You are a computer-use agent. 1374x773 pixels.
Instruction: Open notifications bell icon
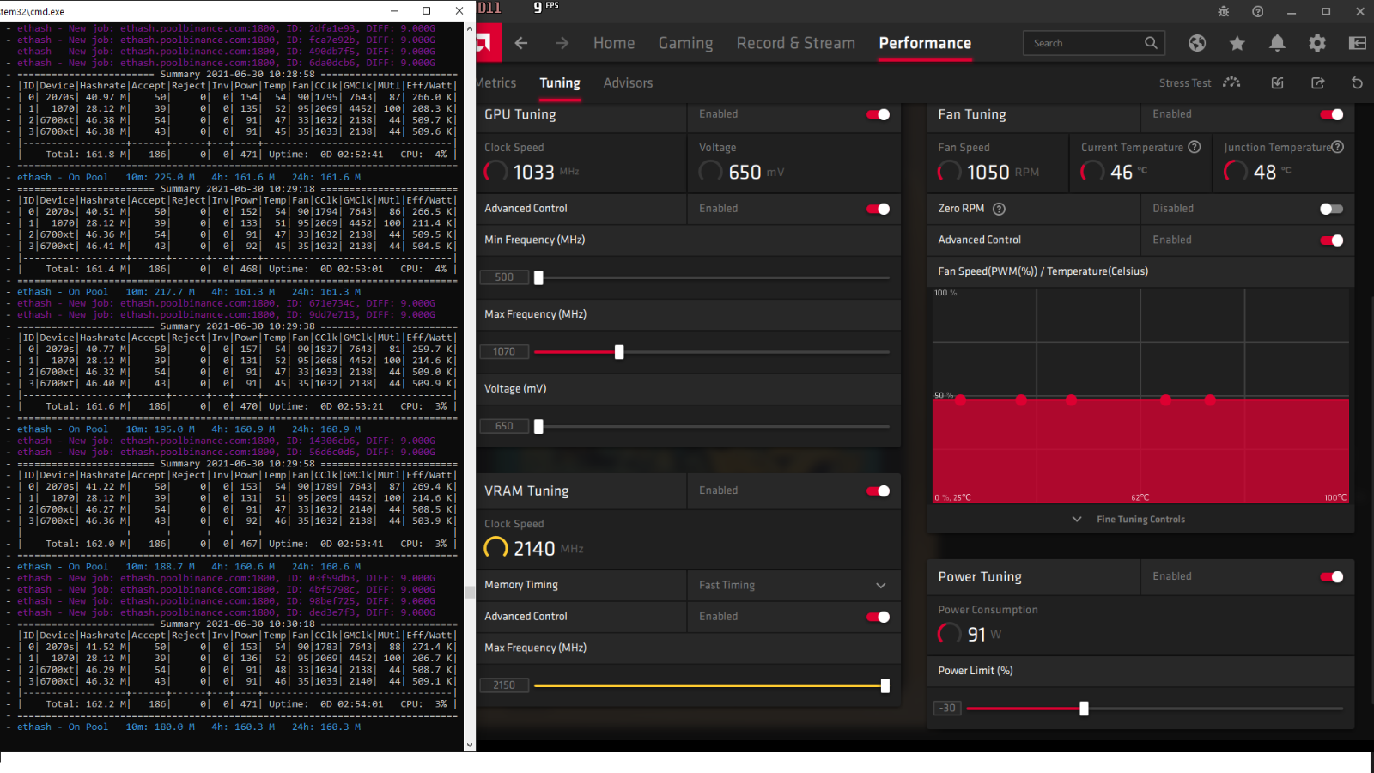coord(1277,43)
